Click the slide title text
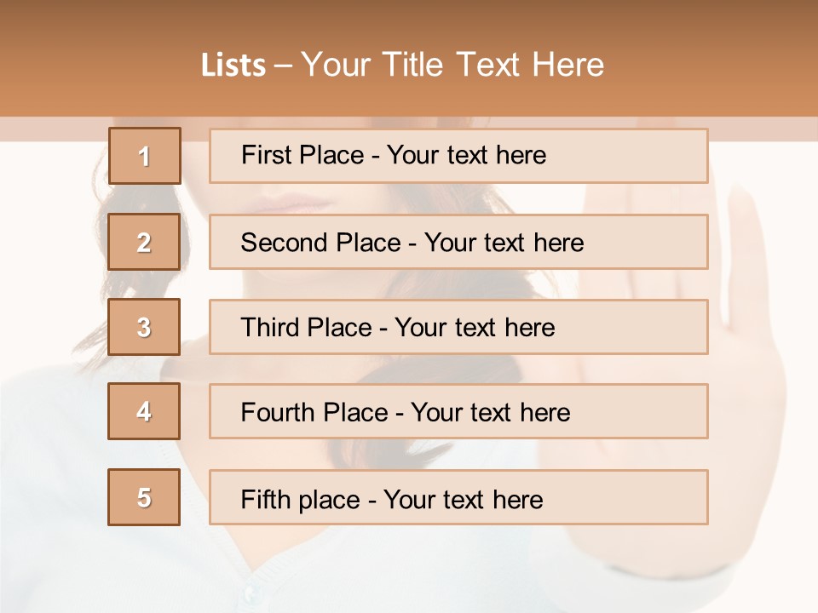Screen dimensions: 818x613 coord(403,65)
